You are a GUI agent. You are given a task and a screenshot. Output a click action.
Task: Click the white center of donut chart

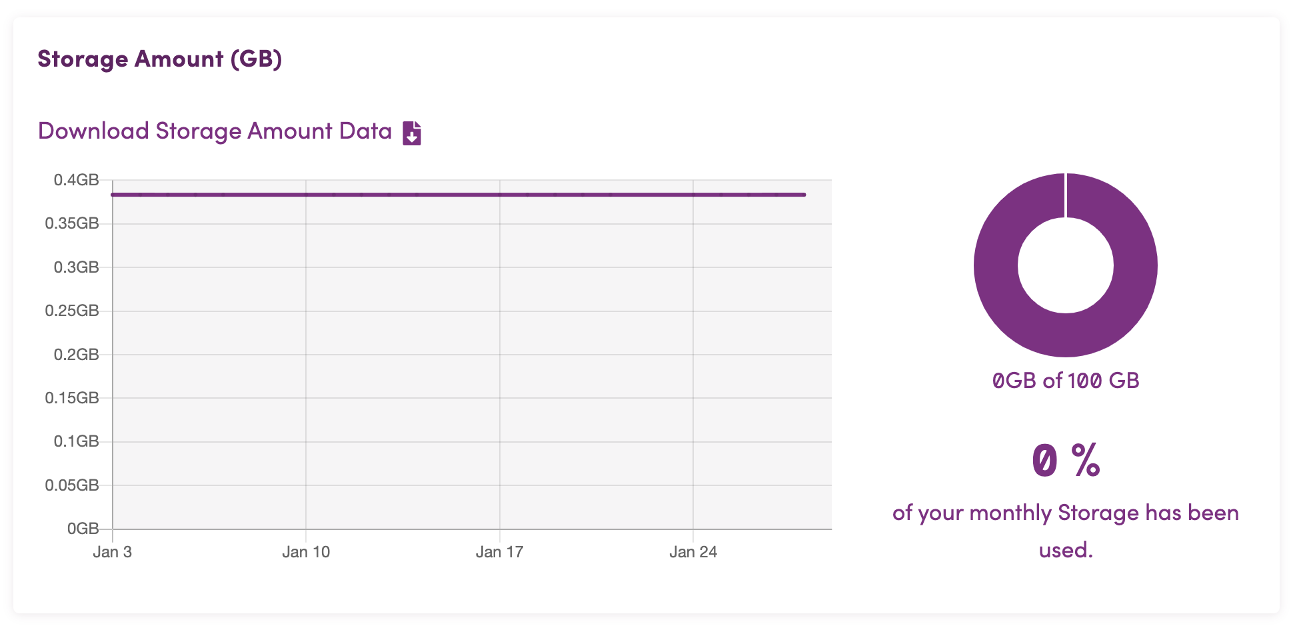[1065, 265]
